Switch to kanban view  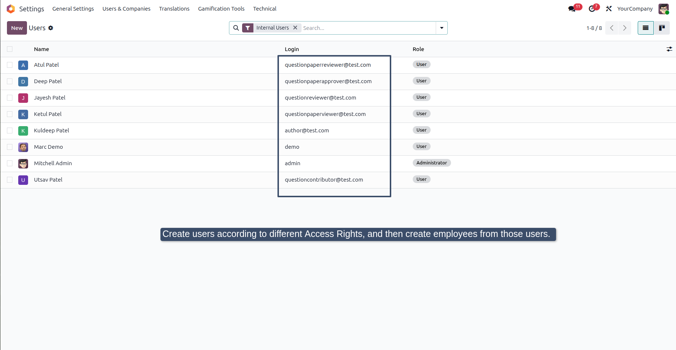click(x=662, y=28)
